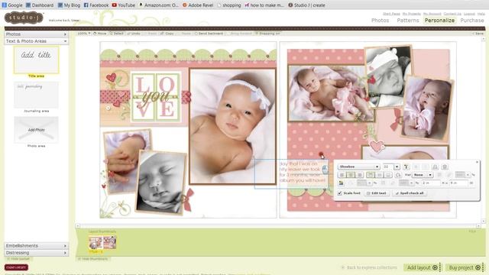Activate the Select tool in toolbar
This screenshot has width=489, height=275.
(116, 34)
